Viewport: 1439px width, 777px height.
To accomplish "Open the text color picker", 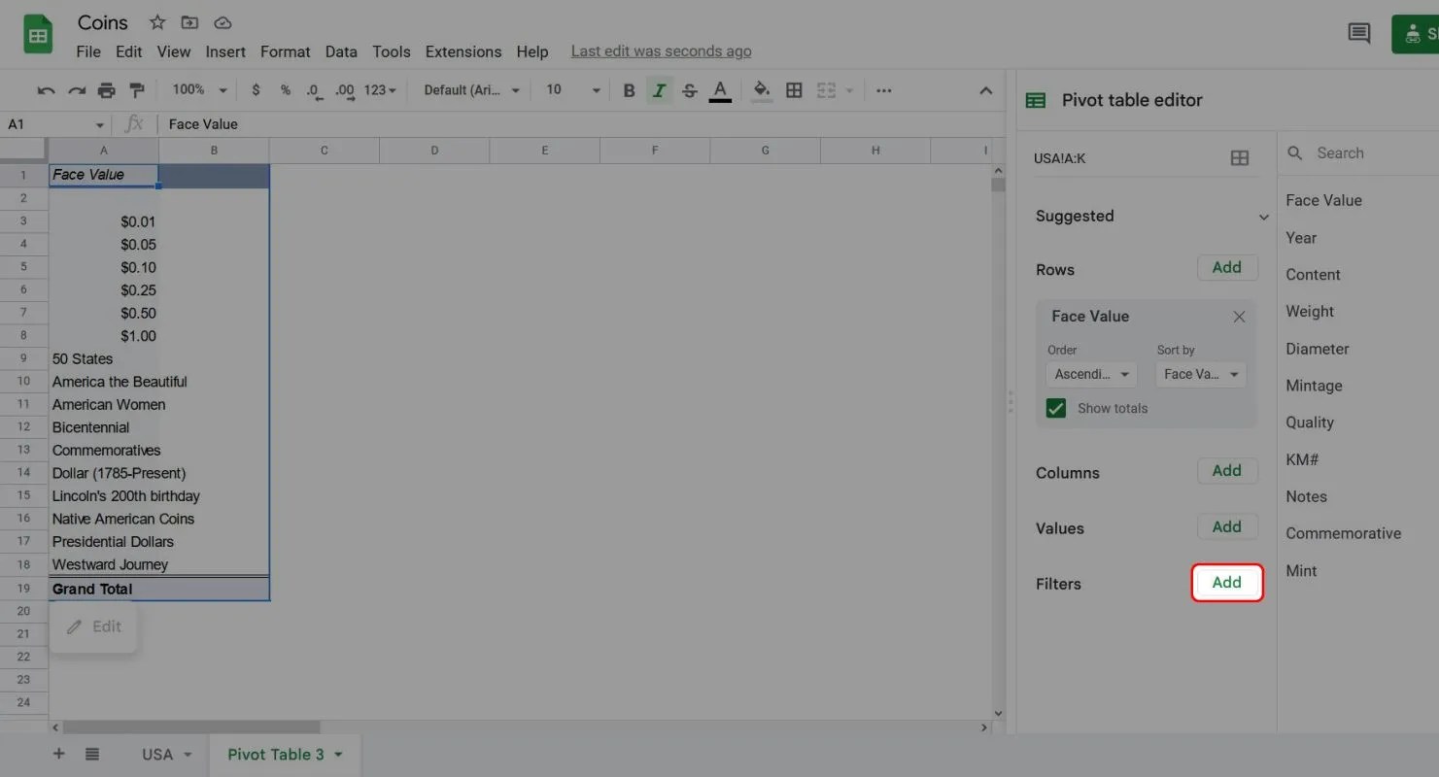I will pyautogui.click(x=720, y=89).
